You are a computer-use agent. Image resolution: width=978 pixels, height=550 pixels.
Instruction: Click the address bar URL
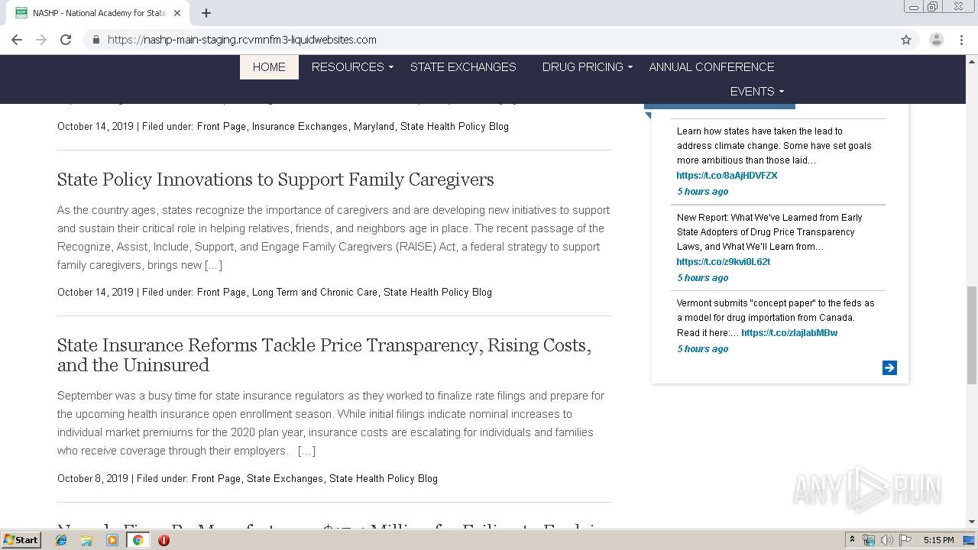241,40
